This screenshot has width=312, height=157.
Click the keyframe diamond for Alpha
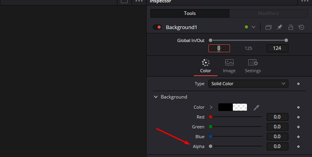point(298,146)
